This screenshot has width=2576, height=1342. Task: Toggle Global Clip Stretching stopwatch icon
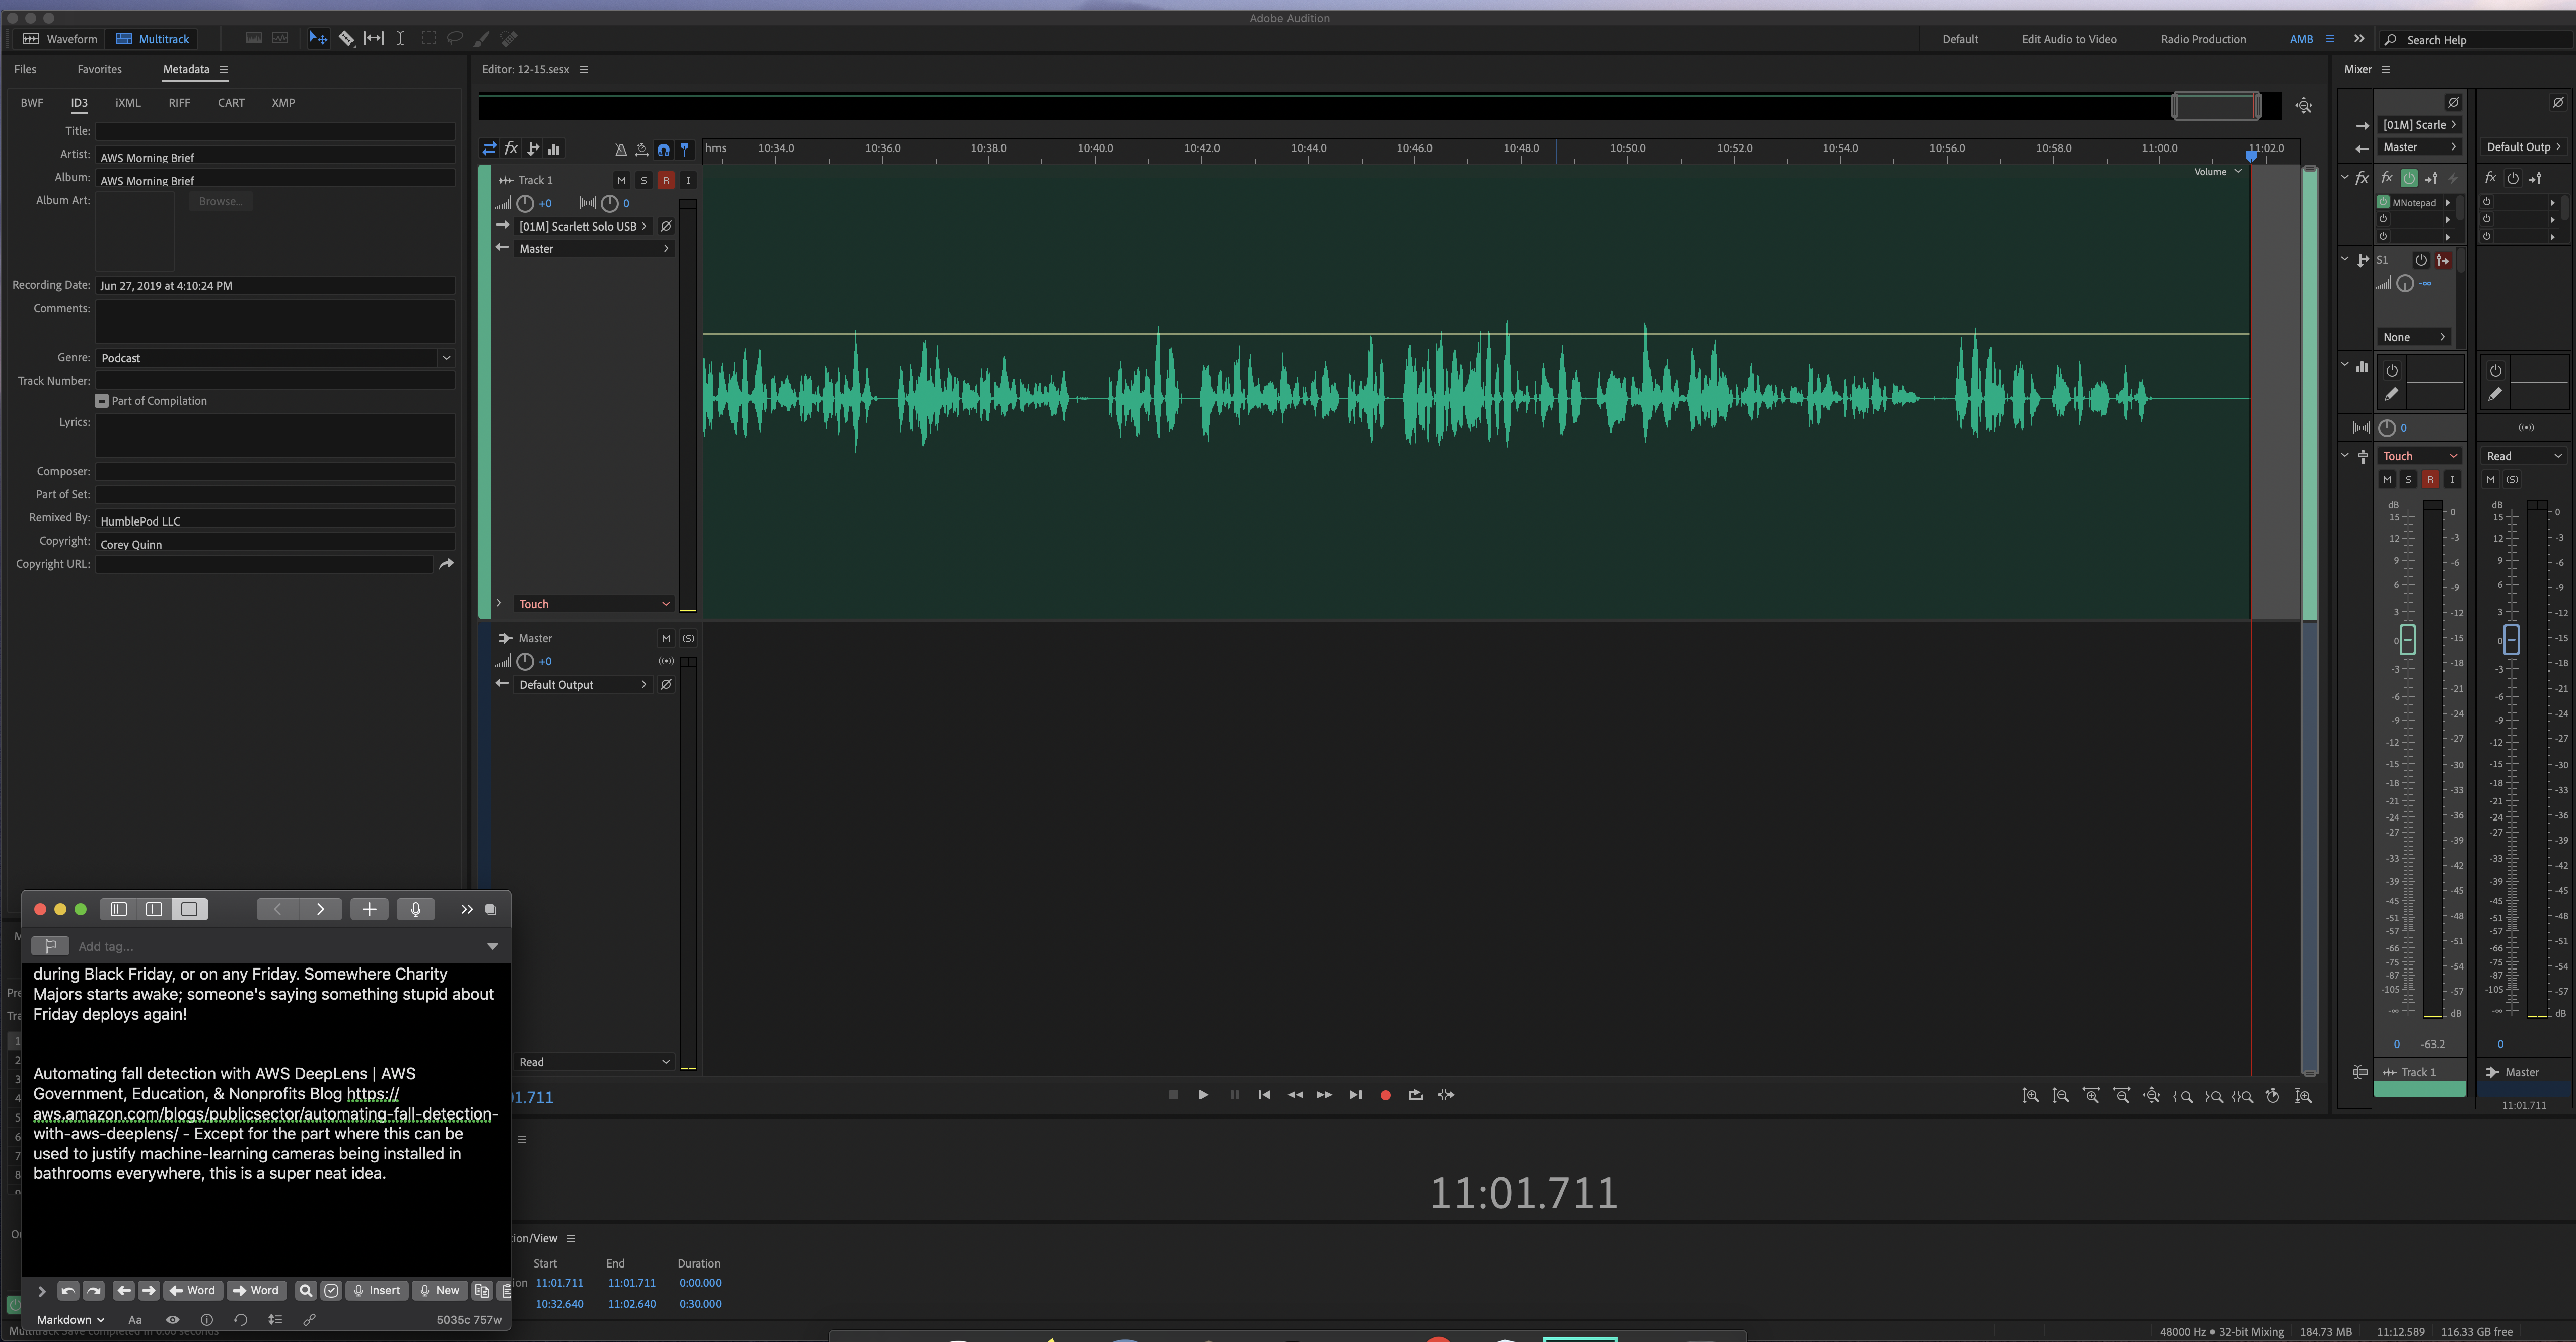point(642,150)
